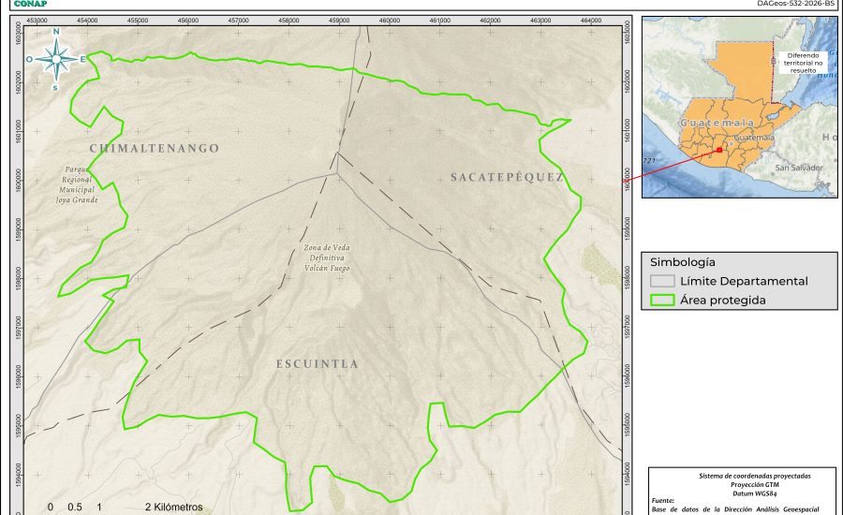Viewport: 843px width, 515px height.
Task: Click the compass rose north arrow
Action: tap(57, 58)
